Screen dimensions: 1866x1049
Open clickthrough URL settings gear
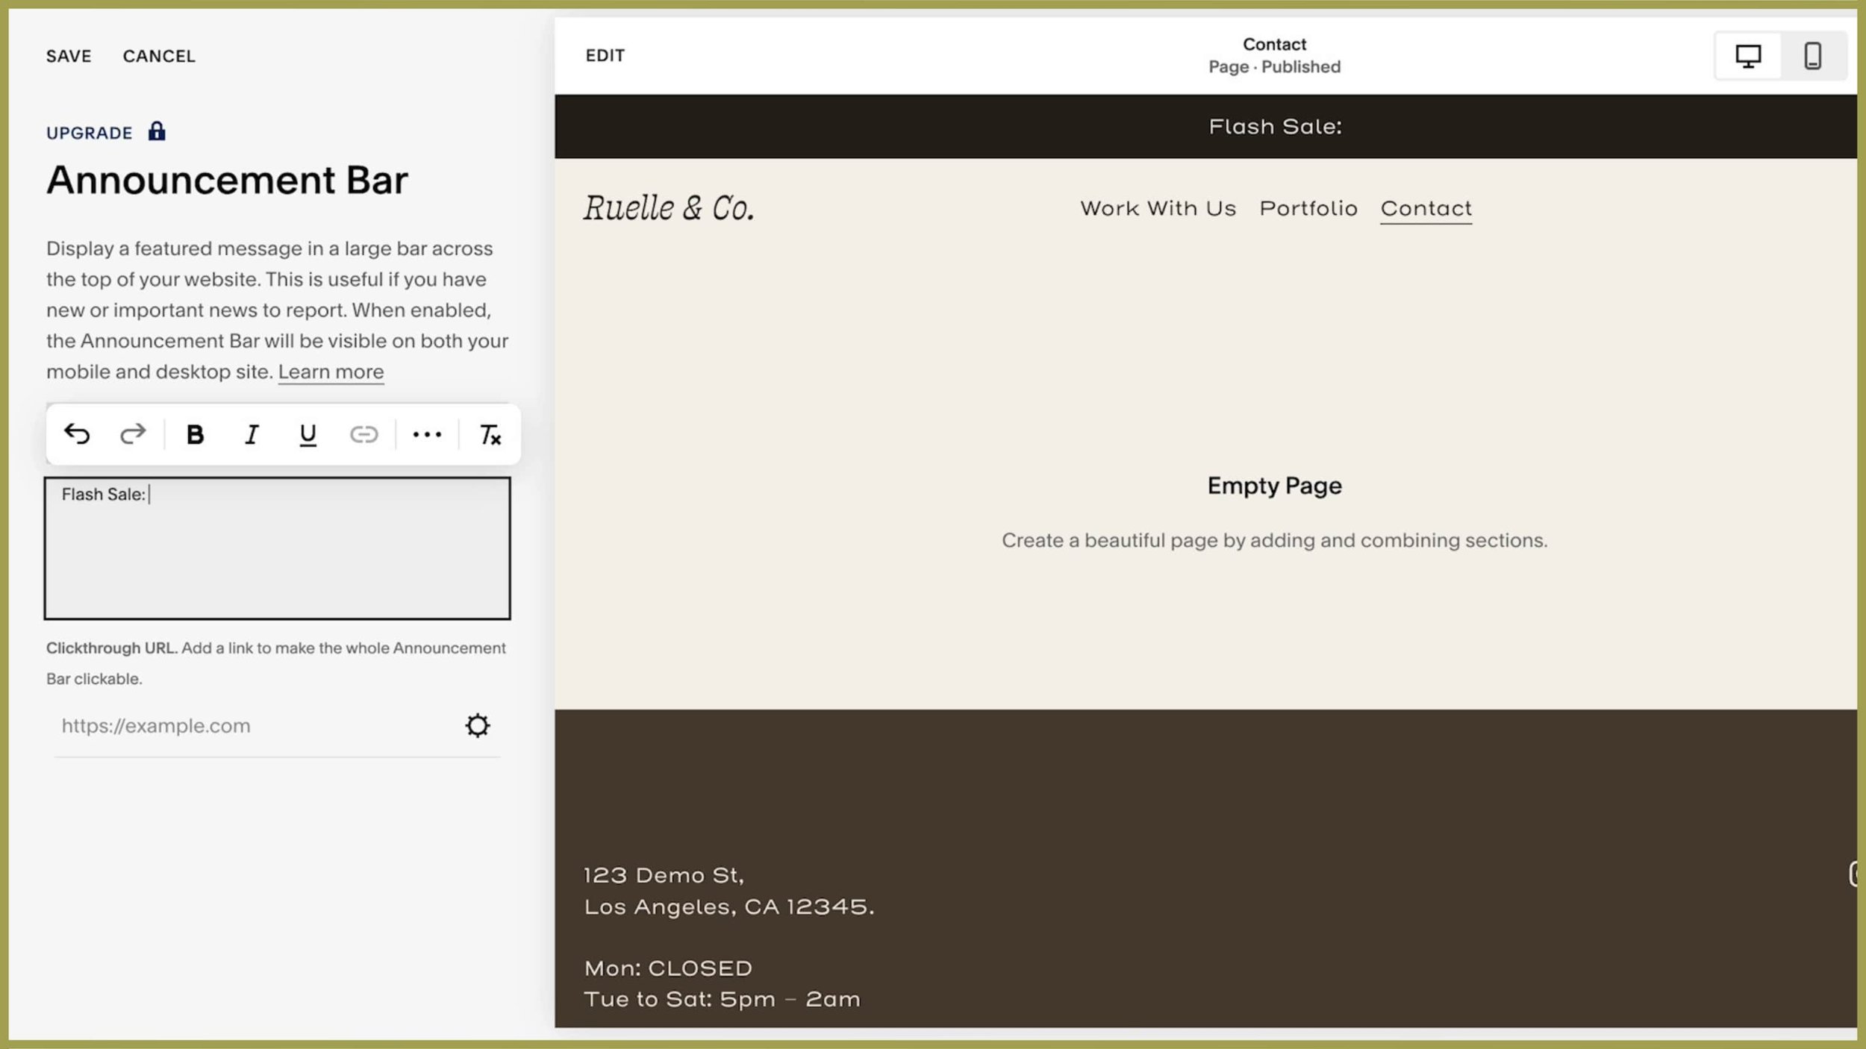478,725
